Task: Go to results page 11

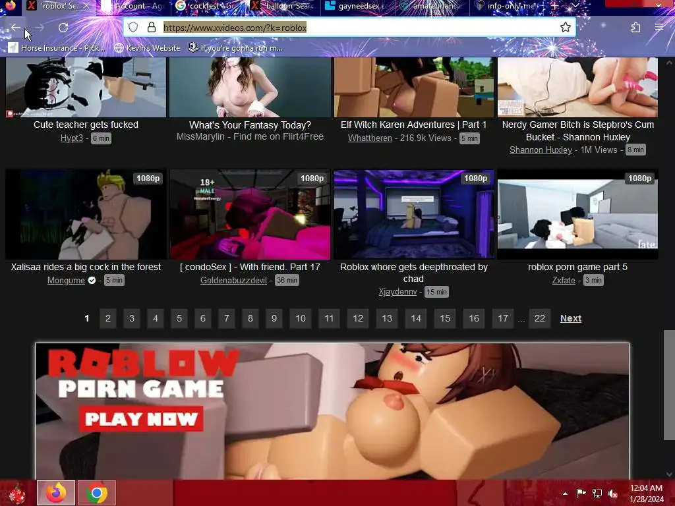Action: [x=329, y=318]
